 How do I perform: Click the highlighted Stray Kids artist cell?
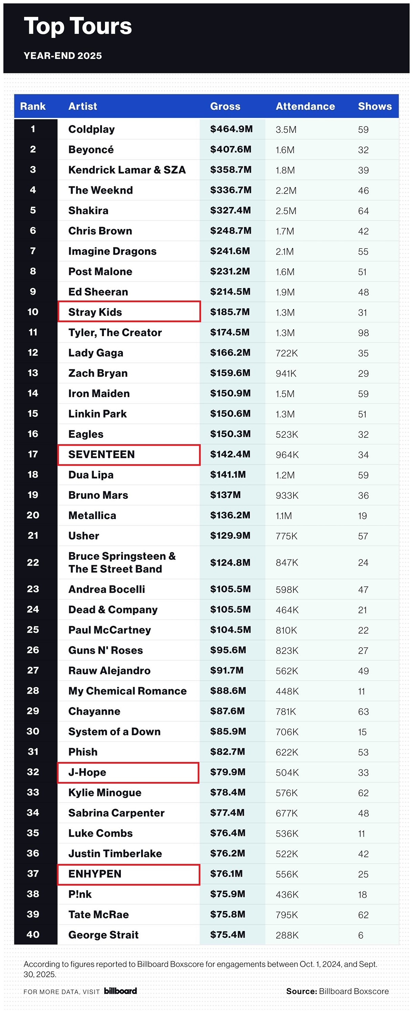(x=129, y=312)
